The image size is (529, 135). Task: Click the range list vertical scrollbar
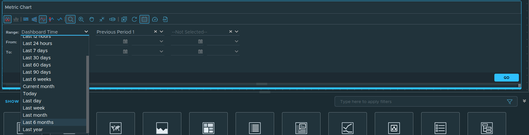[x=87, y=91]
